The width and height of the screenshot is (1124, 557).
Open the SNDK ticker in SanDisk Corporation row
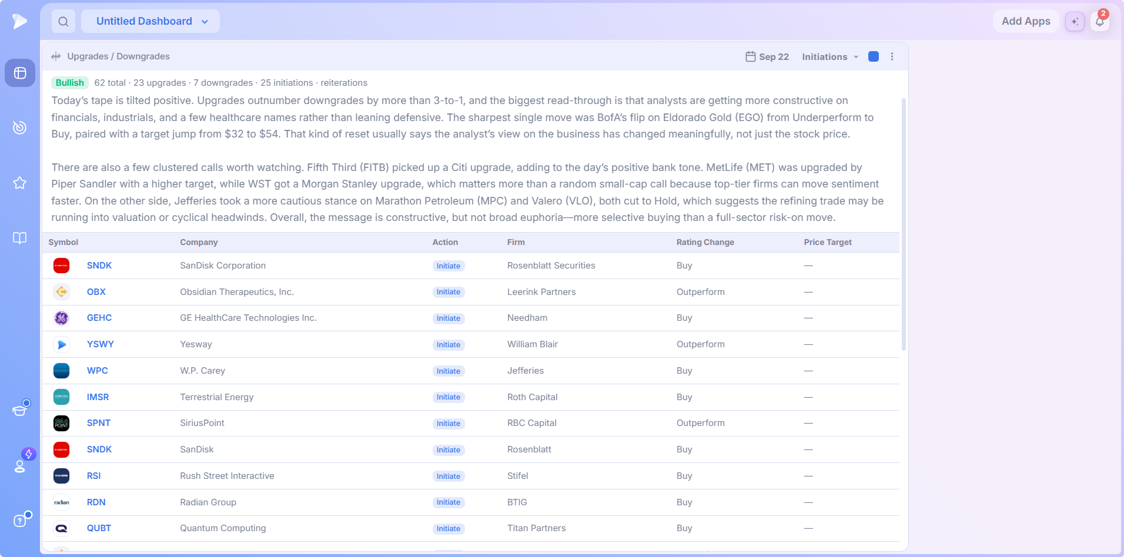point(99,266)
